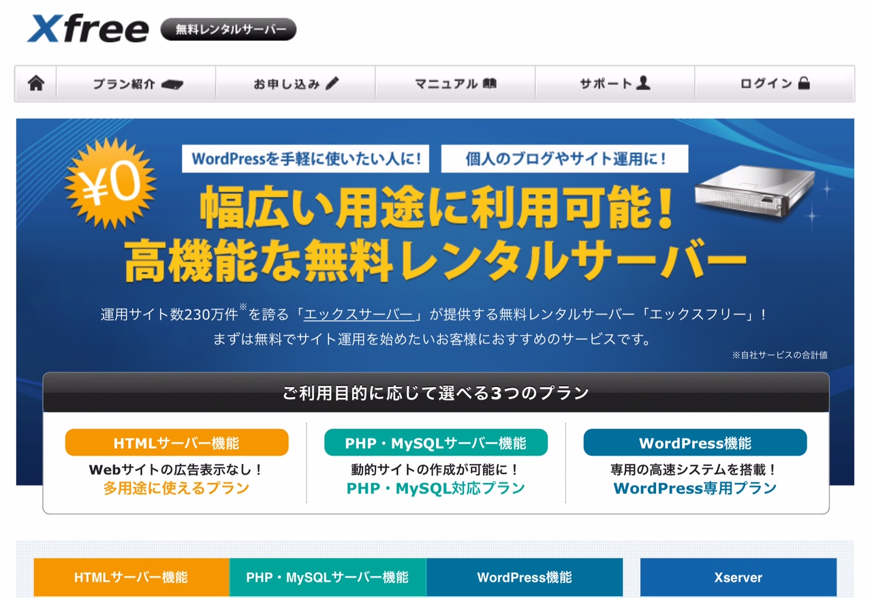Viewport: 872px width, 598px height.
Task: Open the ログイン page
Action: (x=775, y=84)
